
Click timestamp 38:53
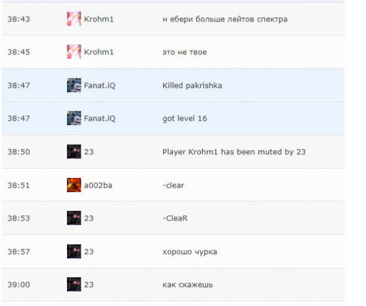coord(19,218)
